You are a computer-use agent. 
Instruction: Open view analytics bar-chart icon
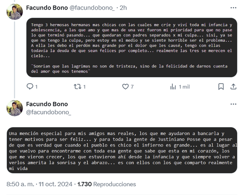pyautogui.click(x=173, y=86)
